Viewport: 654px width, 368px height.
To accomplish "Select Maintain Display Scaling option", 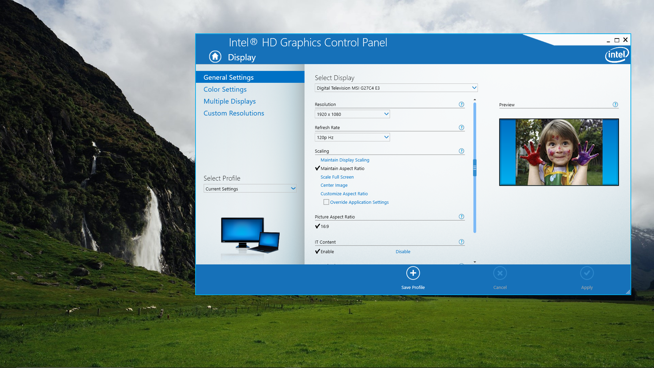I will click(x=345, y=160).
